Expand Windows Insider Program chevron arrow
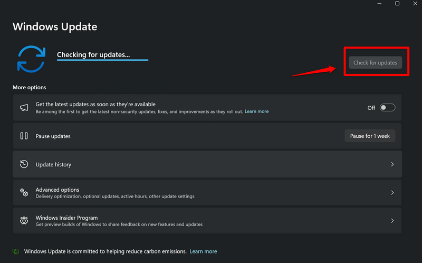 tap(392, 221)
